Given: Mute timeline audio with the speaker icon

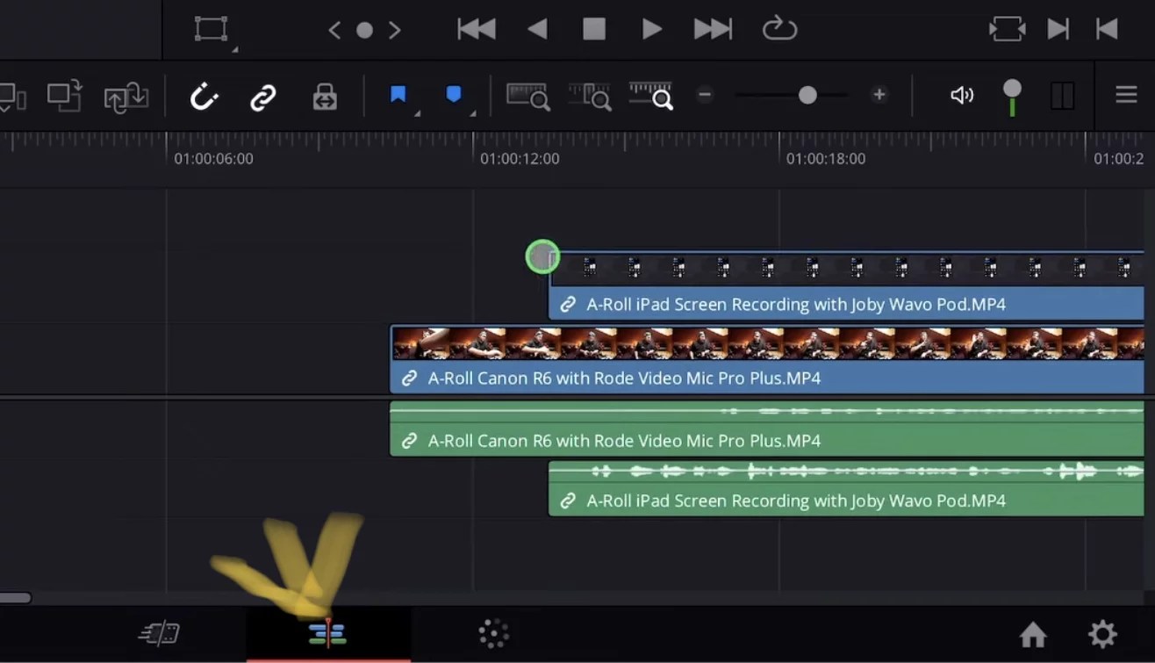Looking at the screenshot, I should pyautogui.click(x=962, y=96).
